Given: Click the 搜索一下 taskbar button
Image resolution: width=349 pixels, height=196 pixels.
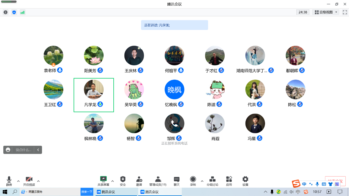Looking at the screenshot, I should point(87,192).
